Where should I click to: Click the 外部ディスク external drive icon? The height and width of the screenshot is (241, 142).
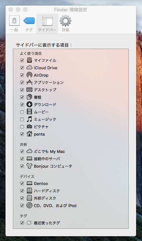pos(29,198)
